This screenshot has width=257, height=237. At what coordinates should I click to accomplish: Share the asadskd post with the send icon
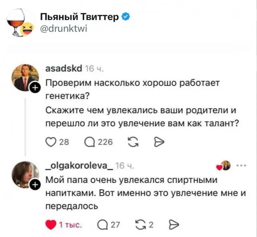point(159,142)
